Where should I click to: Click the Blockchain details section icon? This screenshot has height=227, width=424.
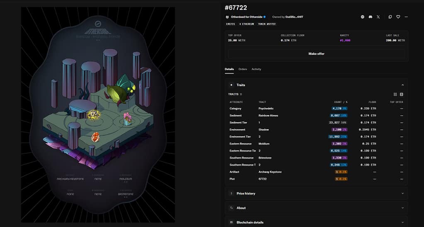pos(231,222)
